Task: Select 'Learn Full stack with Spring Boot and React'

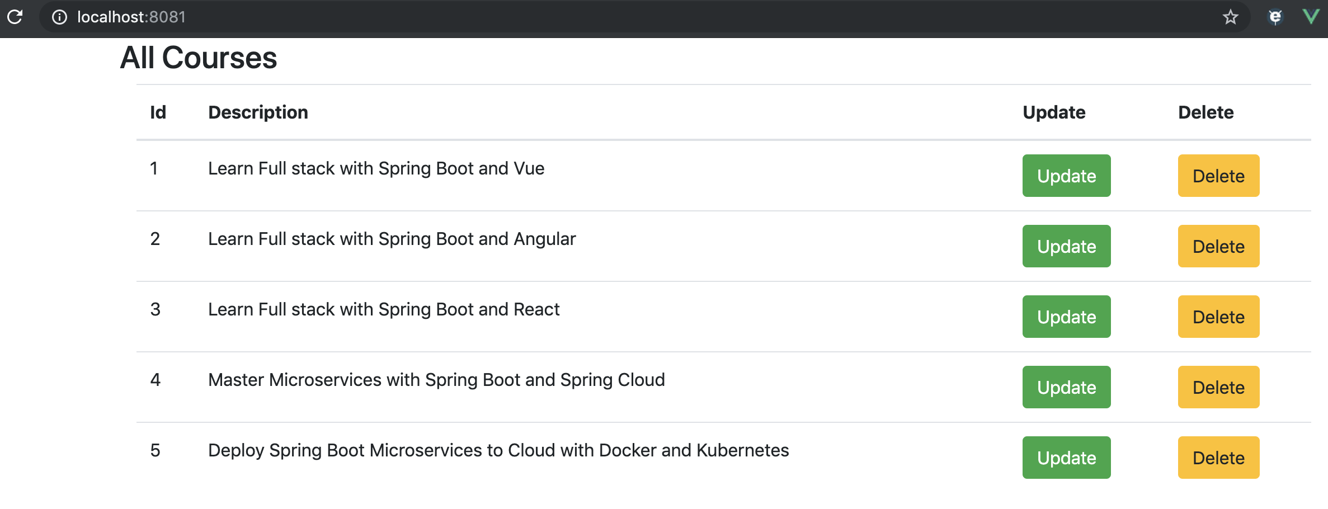Action: [x=384, y=309]
